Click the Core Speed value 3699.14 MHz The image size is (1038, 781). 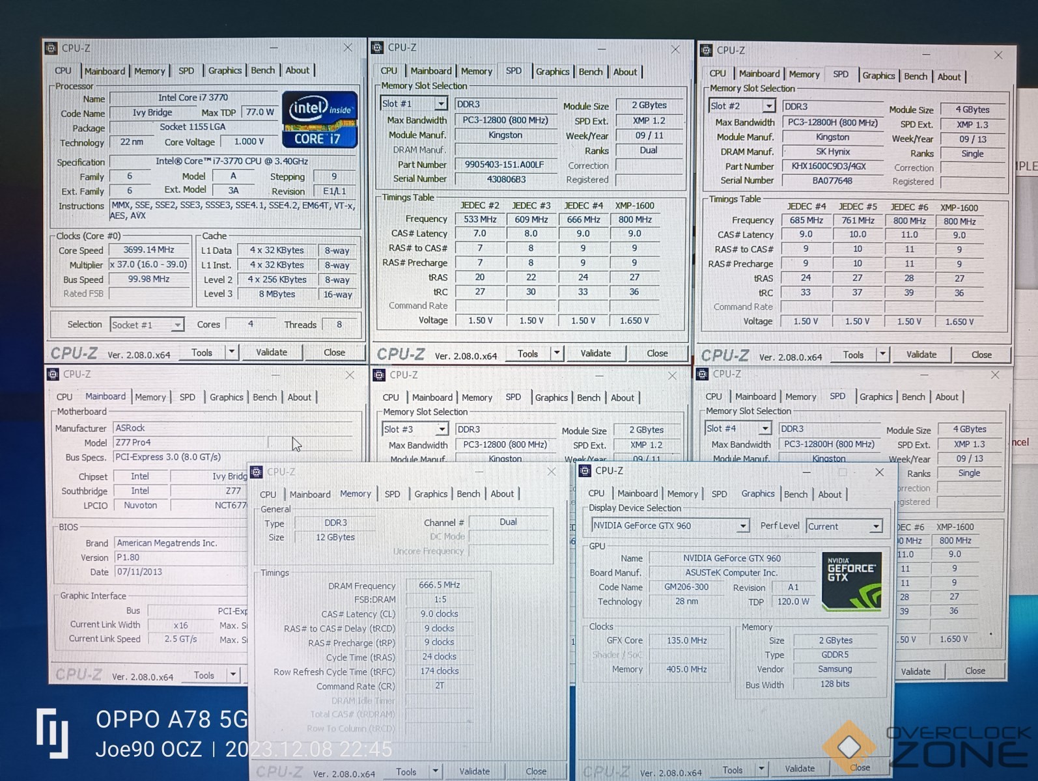point(149,250)
